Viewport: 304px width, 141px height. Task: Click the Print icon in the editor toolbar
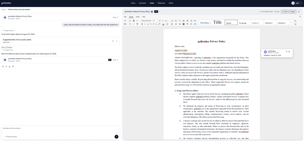click(x=125, y=24)
